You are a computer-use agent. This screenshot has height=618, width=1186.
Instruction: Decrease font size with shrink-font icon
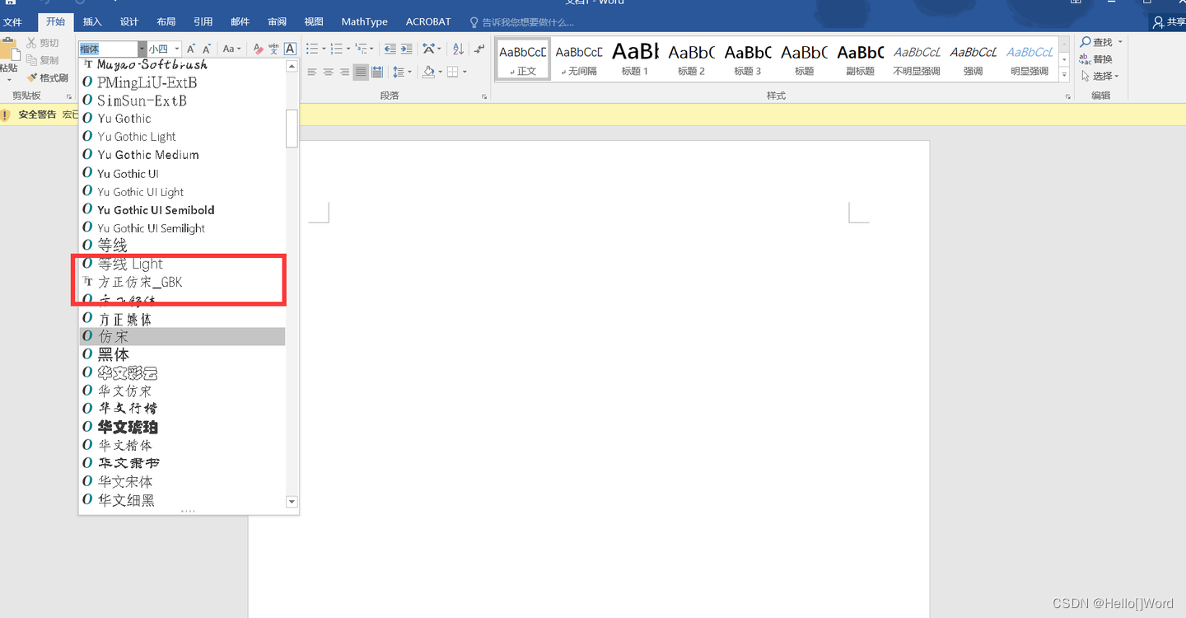(207, 49)
